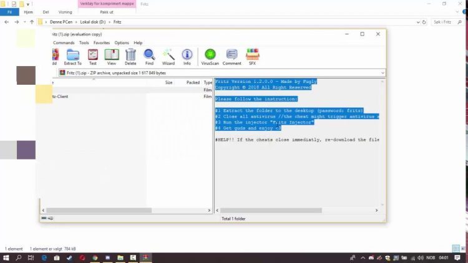Click the Delete trash can icon
The image size is (468, 263).
pos(130,57)
